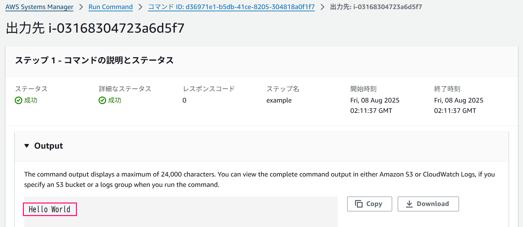
Task: Click the breadcrumb entry 出力先: i-03168304723a6d5f7
Action: (376, 7)
